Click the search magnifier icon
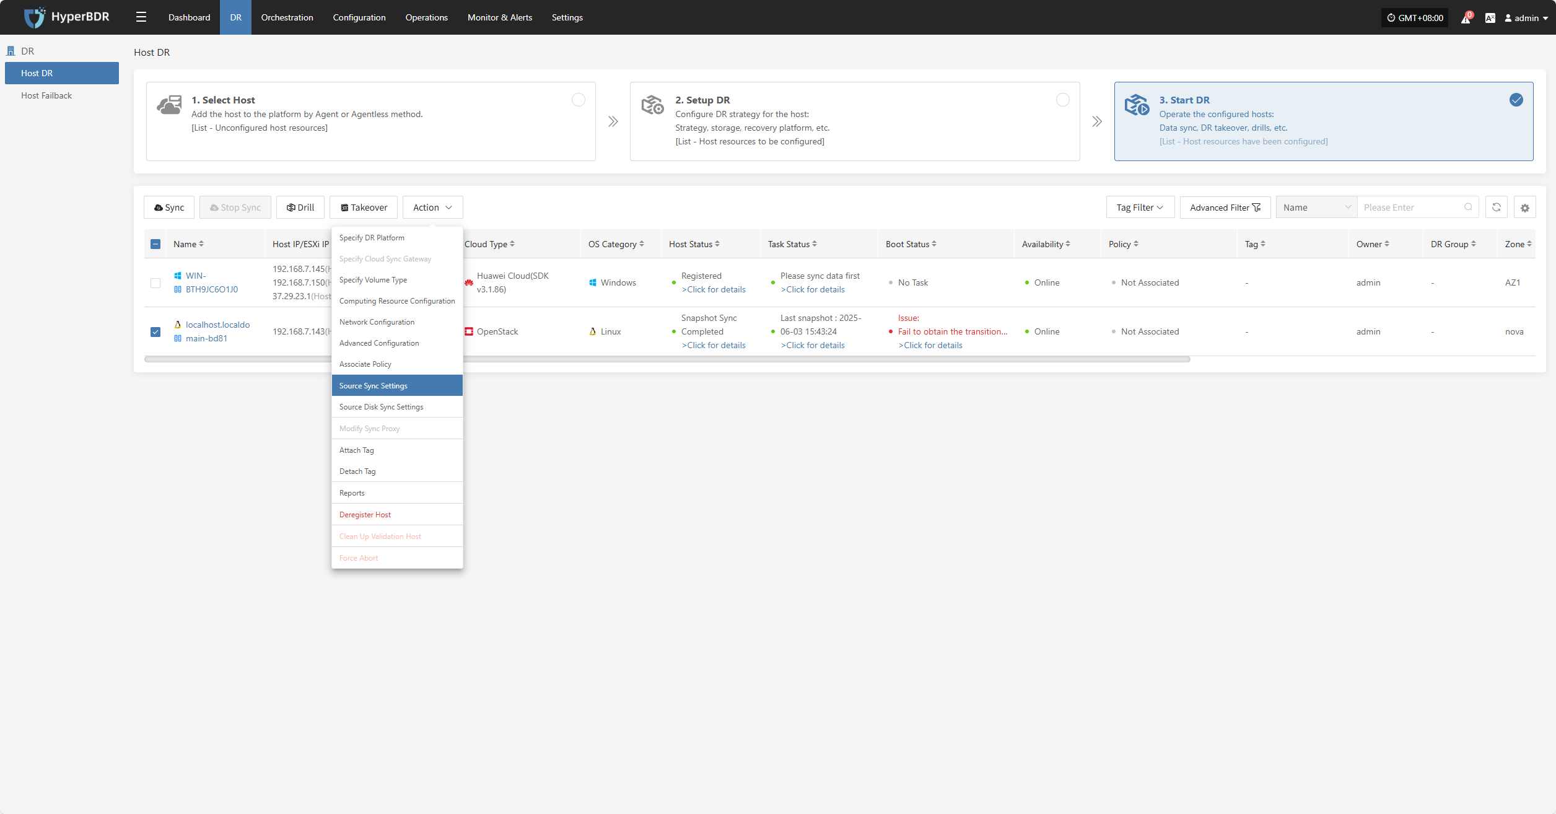This screenshot has height=814, width=1556. [1469, 208]
